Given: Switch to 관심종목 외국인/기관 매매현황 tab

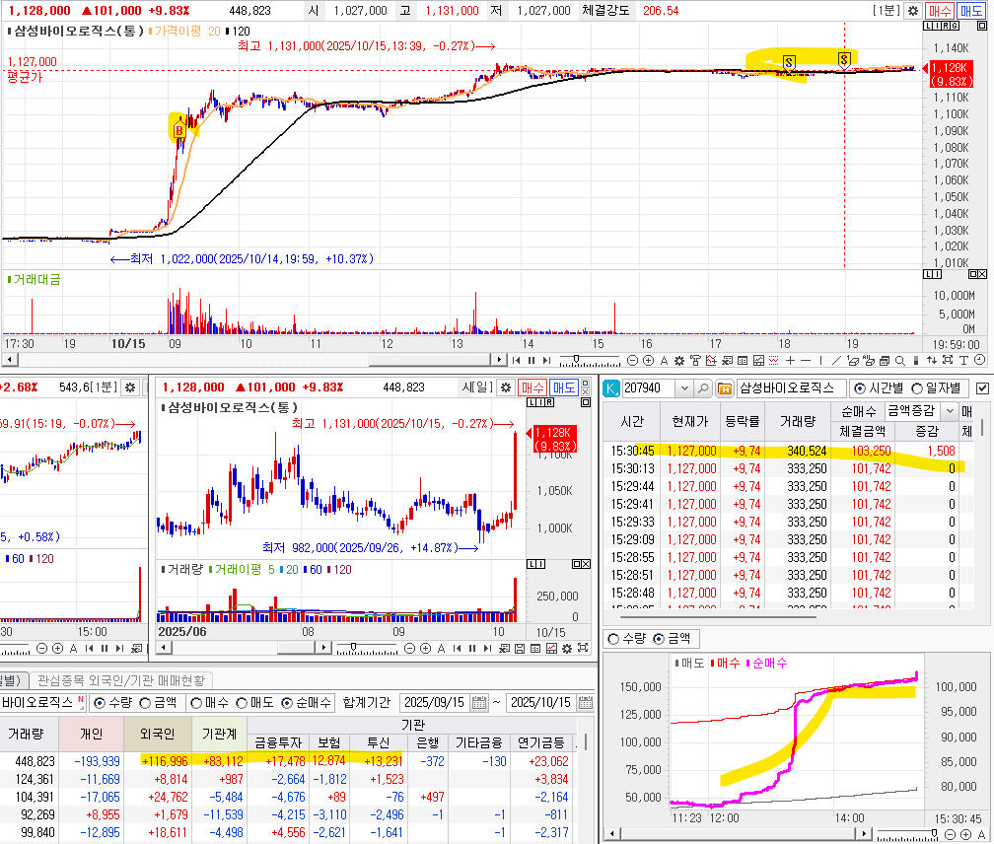Looking at the screenshot, I should (121, 680).
